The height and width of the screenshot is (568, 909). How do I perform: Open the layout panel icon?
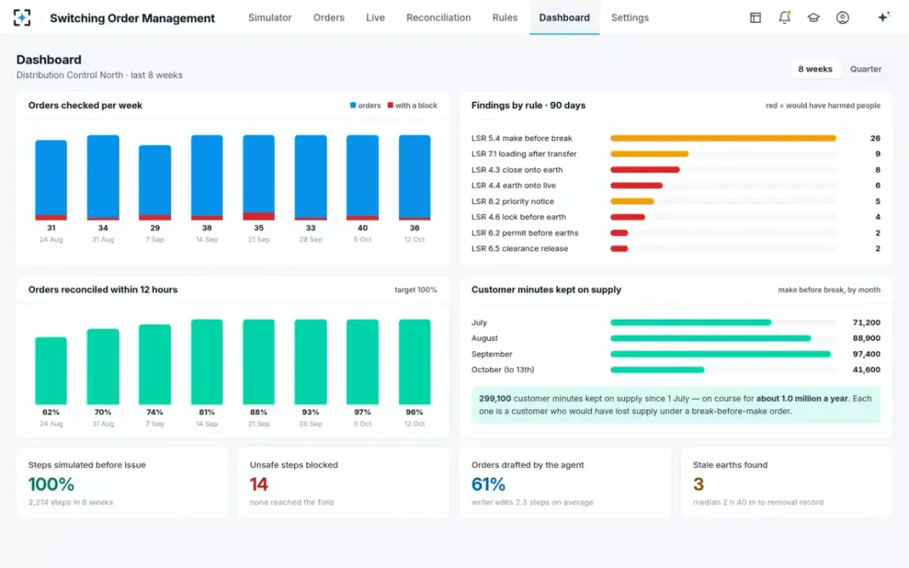(755, 17)
